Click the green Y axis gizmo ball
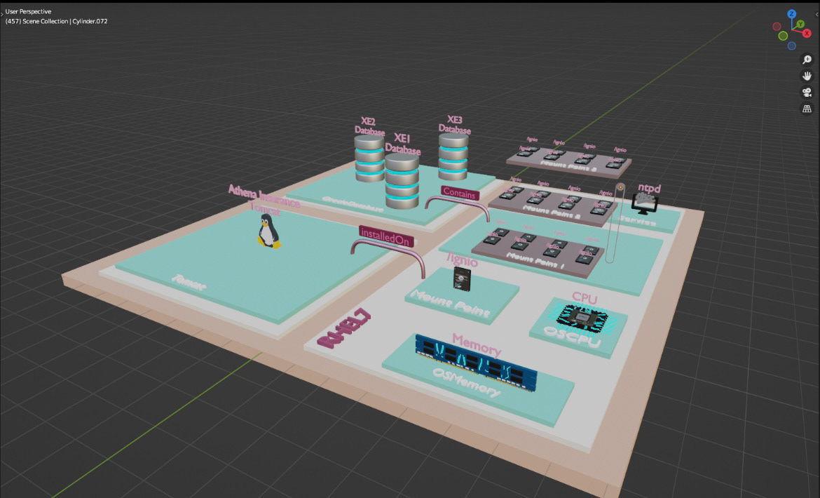This screenshot has height=498, width=820. (800, 24)
